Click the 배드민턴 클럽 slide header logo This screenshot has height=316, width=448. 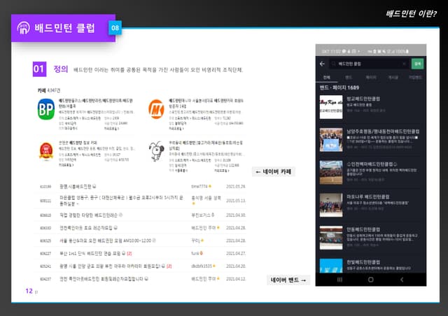23,28
